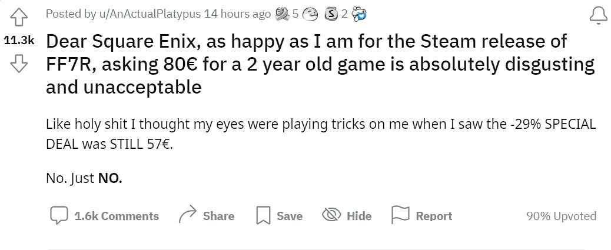Click the Share arrow icon

click(x=188, y=215)
